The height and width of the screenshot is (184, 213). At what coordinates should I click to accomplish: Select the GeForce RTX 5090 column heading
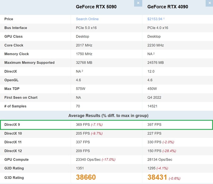[x=96, y=7]
